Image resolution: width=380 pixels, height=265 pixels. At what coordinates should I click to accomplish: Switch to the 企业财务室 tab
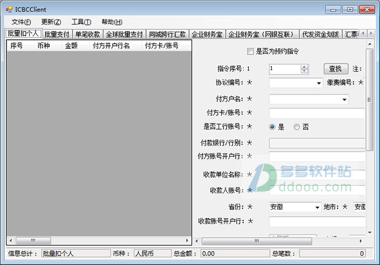(x=207, y=34)
